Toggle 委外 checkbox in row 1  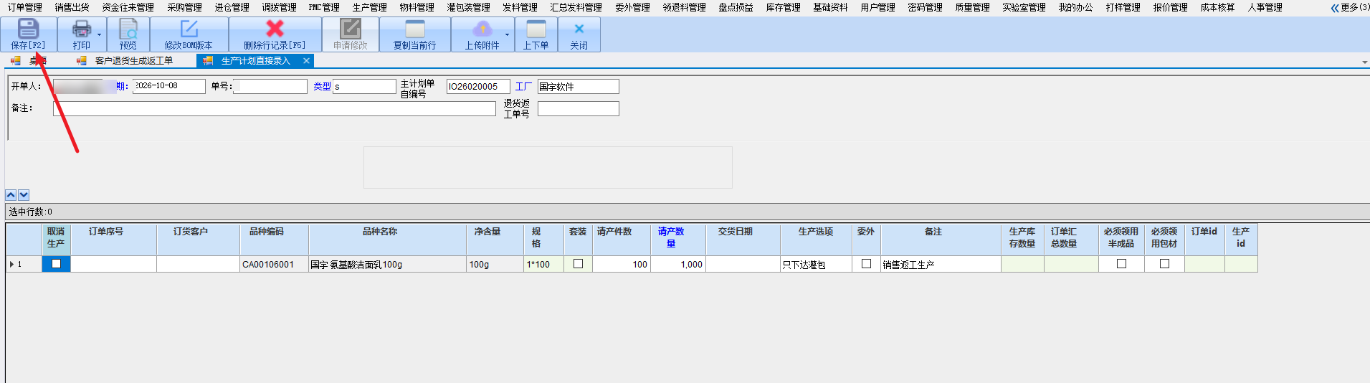866,264
